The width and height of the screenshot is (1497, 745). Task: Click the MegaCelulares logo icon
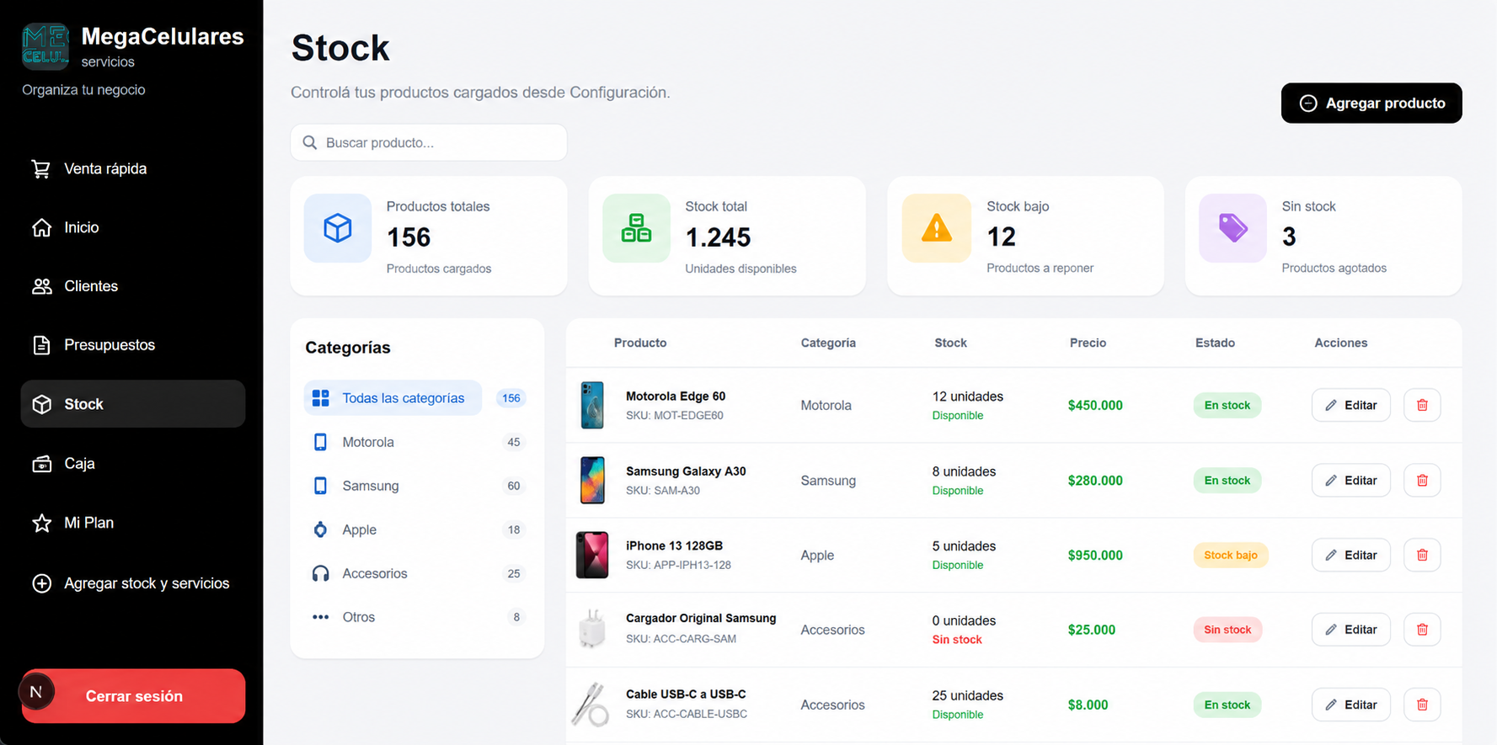point(45,46)
